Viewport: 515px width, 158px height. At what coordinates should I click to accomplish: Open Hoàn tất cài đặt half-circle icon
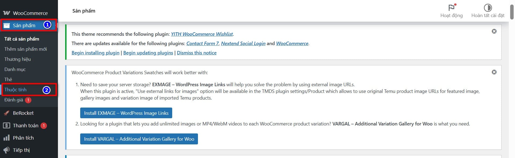coord(488,8)
